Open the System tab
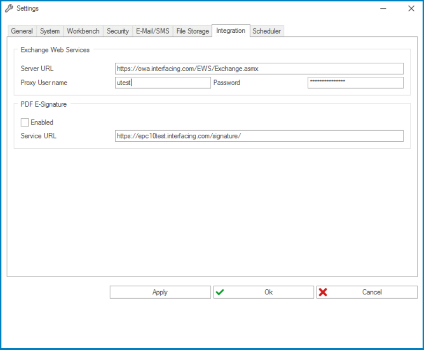The width and height of the screenshot is (424, 350). pos(50,31)
